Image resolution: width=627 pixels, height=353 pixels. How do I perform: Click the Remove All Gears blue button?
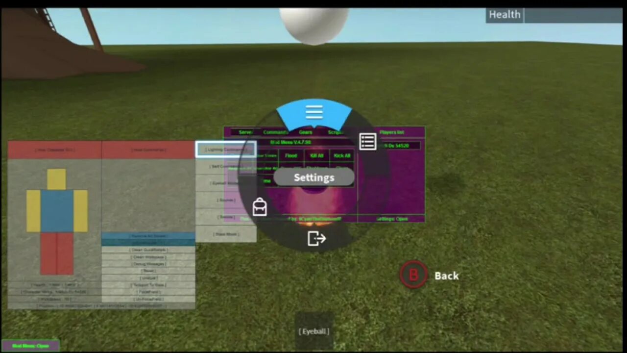click(148, 236)
